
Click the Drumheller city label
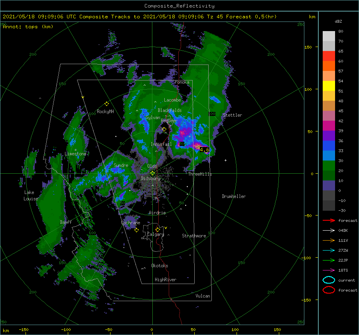click(234, 196)
